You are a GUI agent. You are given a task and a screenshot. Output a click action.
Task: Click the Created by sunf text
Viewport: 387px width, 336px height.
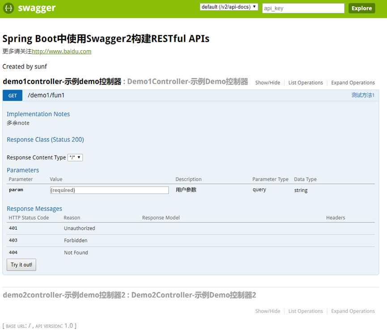[25, 67]
